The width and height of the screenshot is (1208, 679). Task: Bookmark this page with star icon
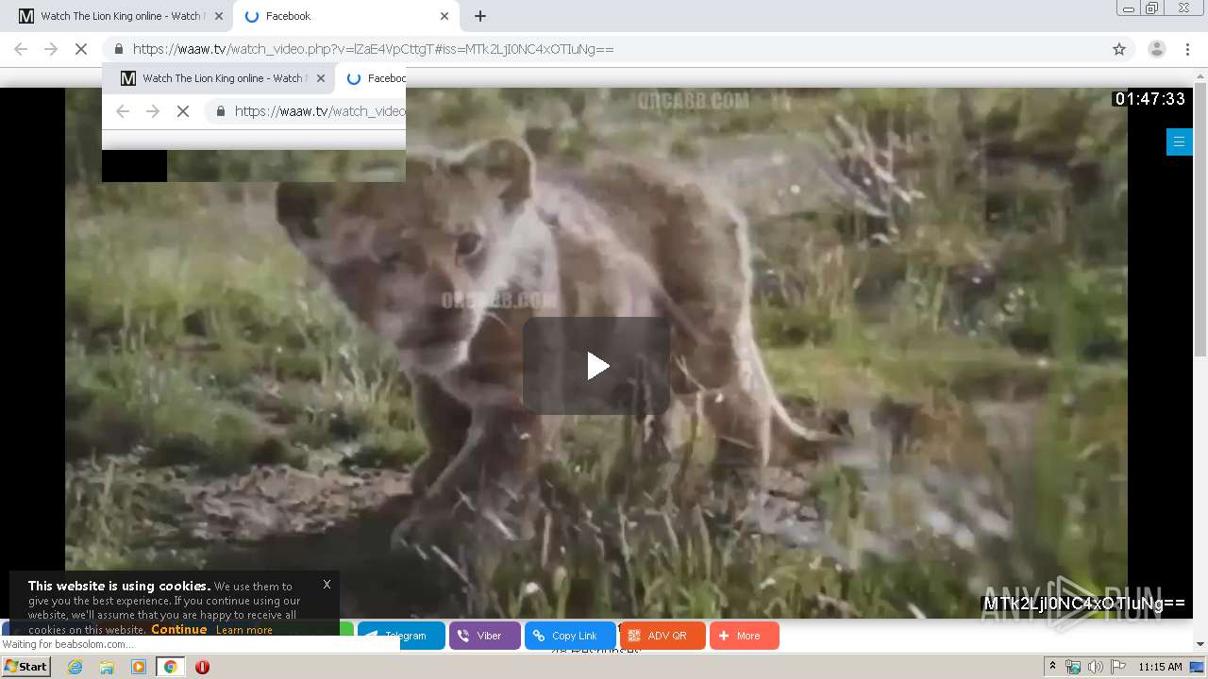pyautogui.click(x=1119, y=49)
